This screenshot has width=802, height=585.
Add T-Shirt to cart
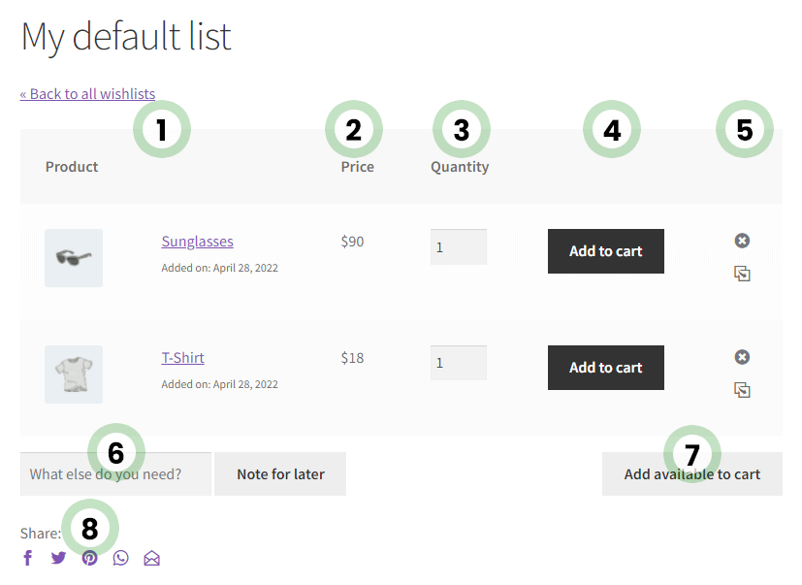605,368
